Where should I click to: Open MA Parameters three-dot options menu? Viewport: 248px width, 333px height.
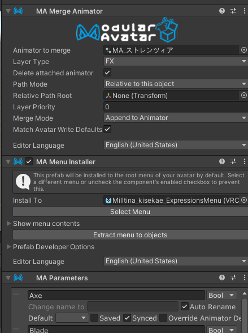245,277
